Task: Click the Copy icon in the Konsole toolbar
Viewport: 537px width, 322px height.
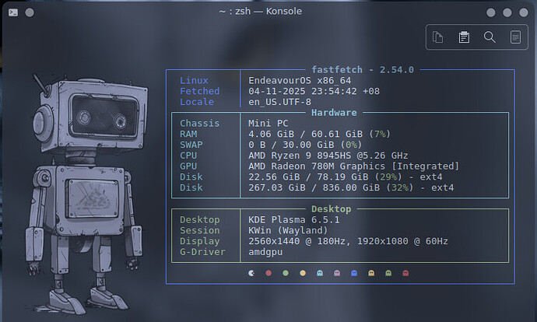Action: point(438,37)
